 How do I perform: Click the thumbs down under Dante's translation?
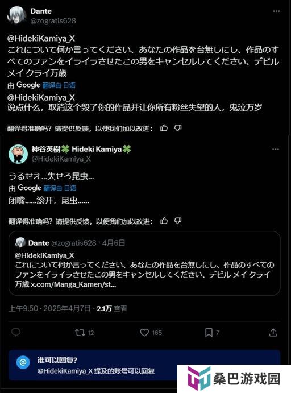coord(178,128)
